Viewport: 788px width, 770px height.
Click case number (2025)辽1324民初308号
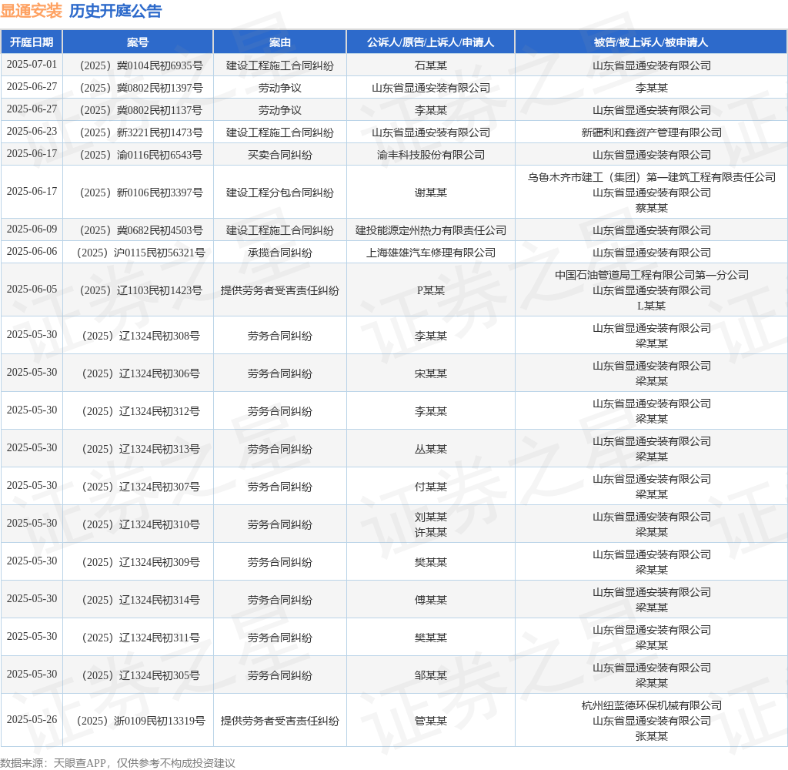(x=142, y=336)
